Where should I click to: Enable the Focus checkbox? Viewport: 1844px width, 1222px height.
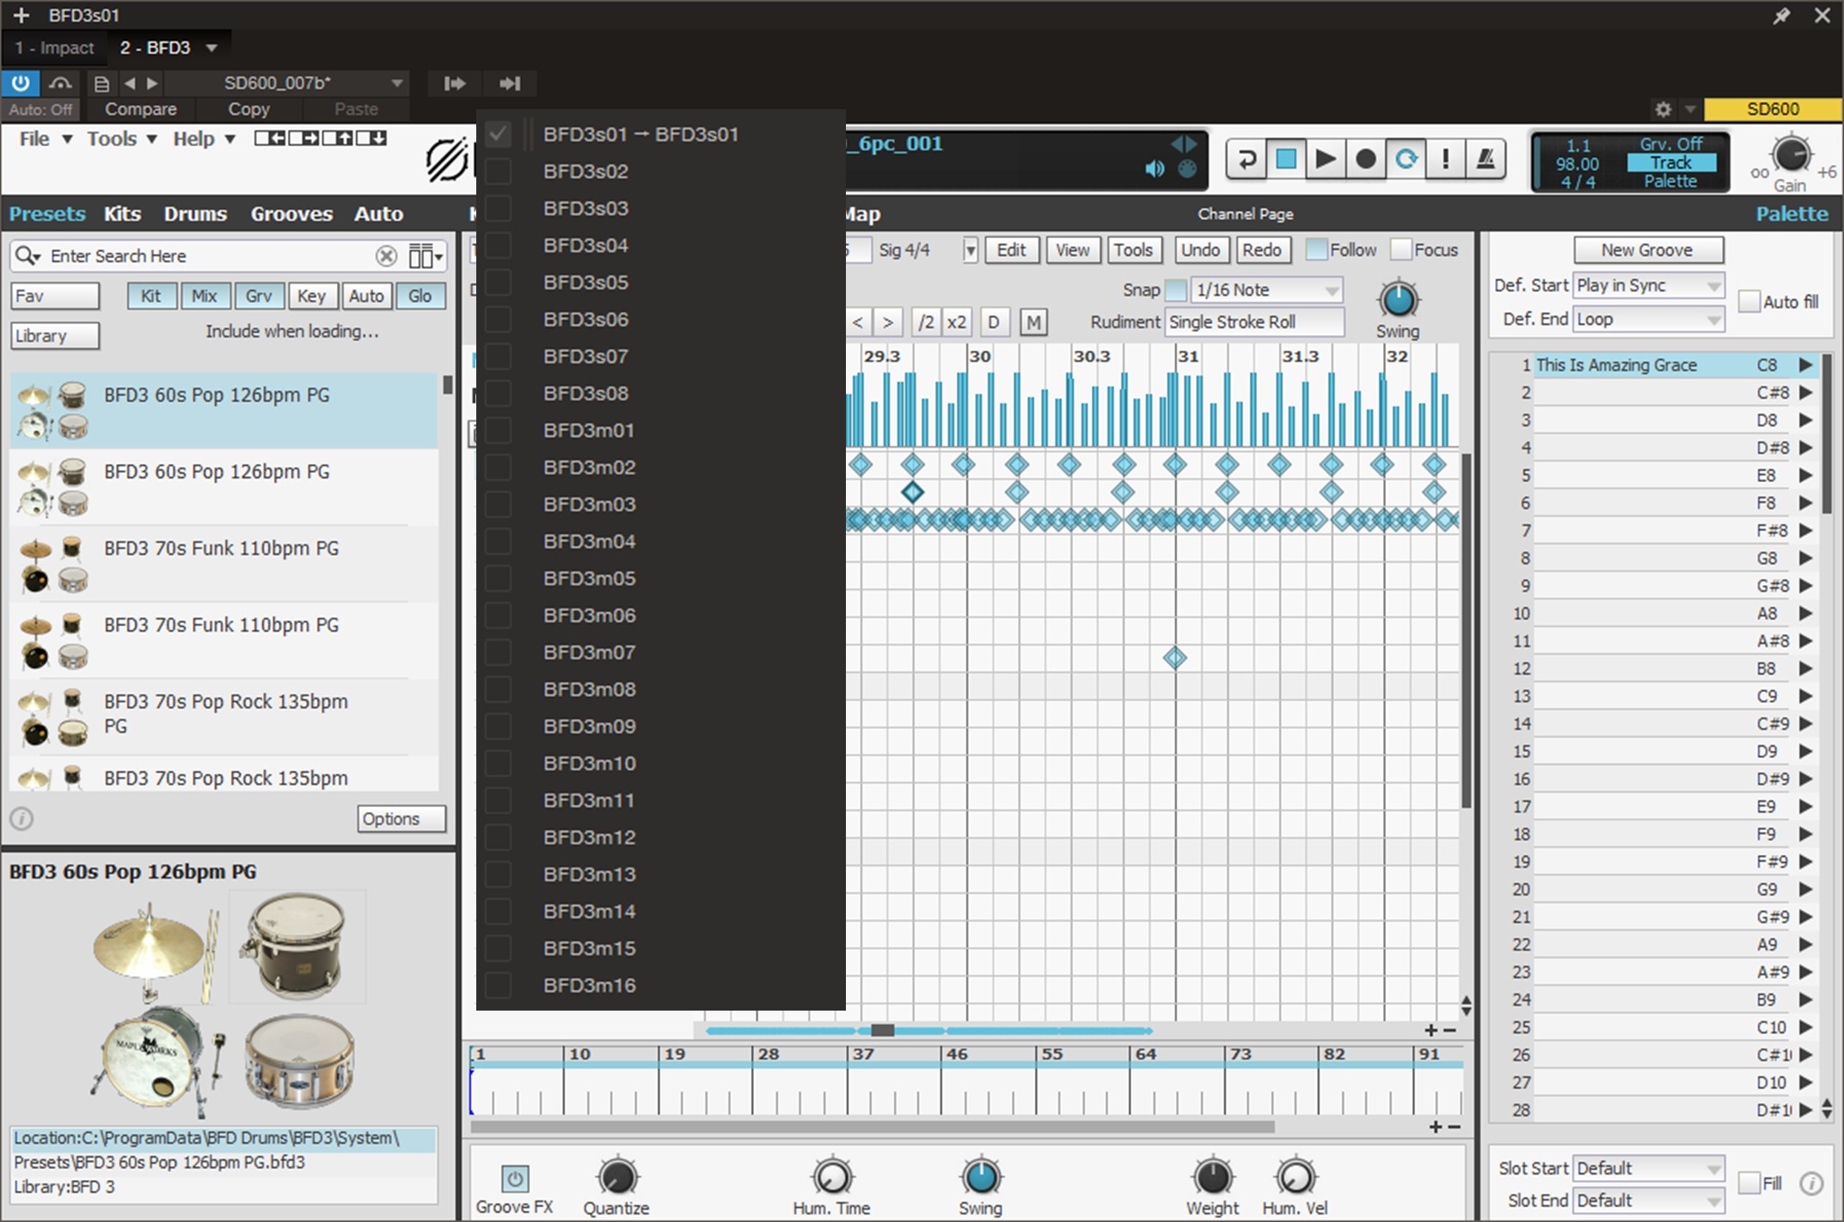point(1400,250)
